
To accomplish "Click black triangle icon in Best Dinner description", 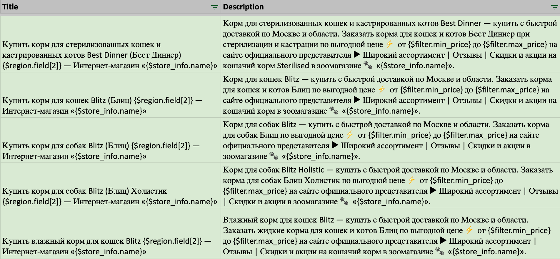I will (357, 54).
